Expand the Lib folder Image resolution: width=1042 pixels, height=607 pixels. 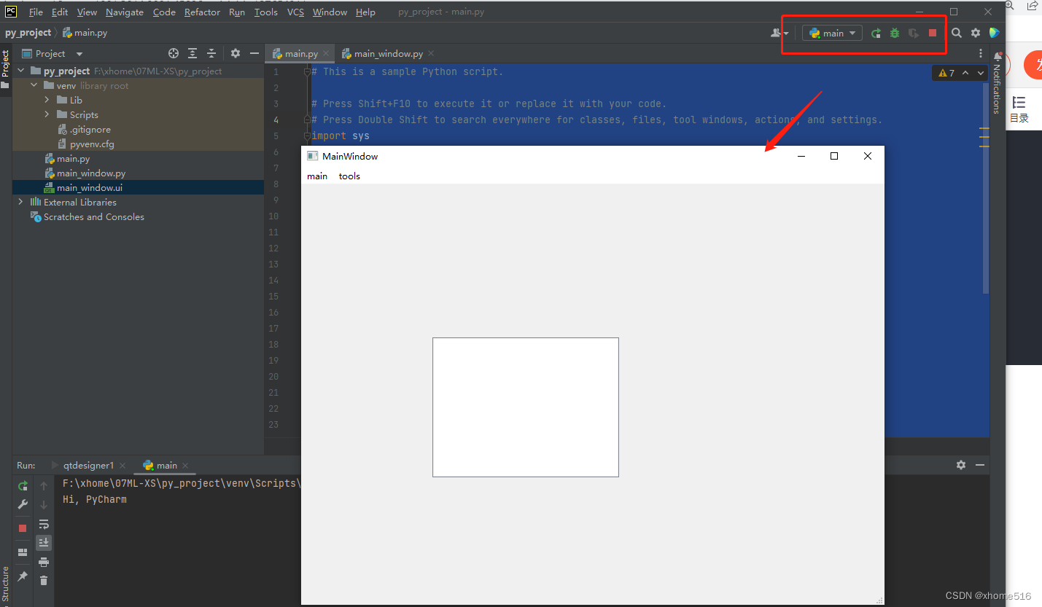(47, 100)
